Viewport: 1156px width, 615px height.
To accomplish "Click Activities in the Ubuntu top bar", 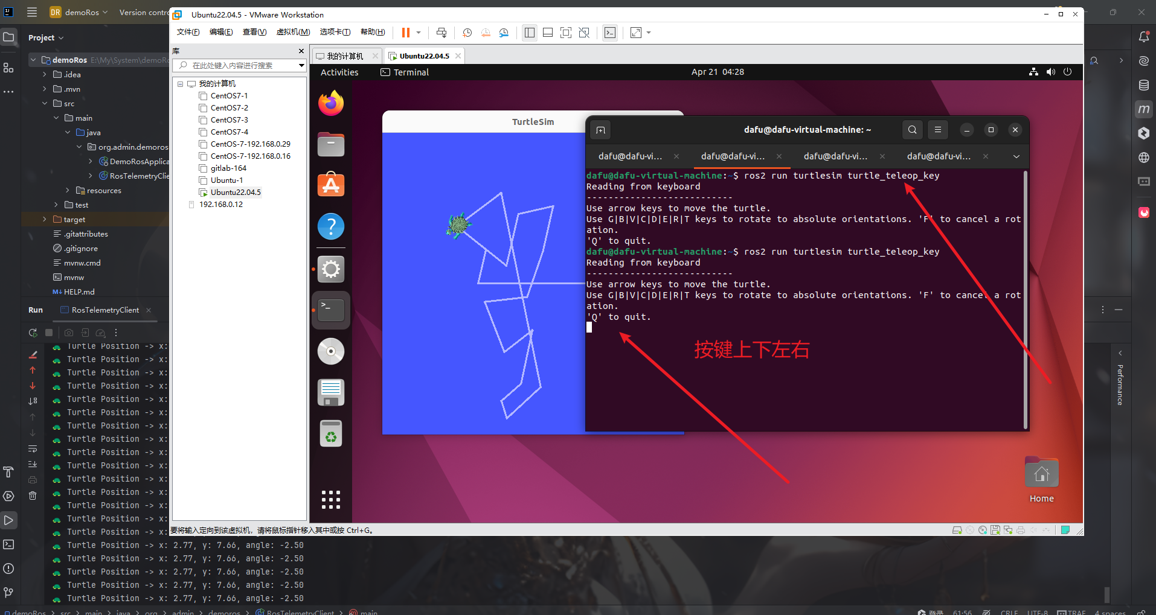I will point(339,72).
